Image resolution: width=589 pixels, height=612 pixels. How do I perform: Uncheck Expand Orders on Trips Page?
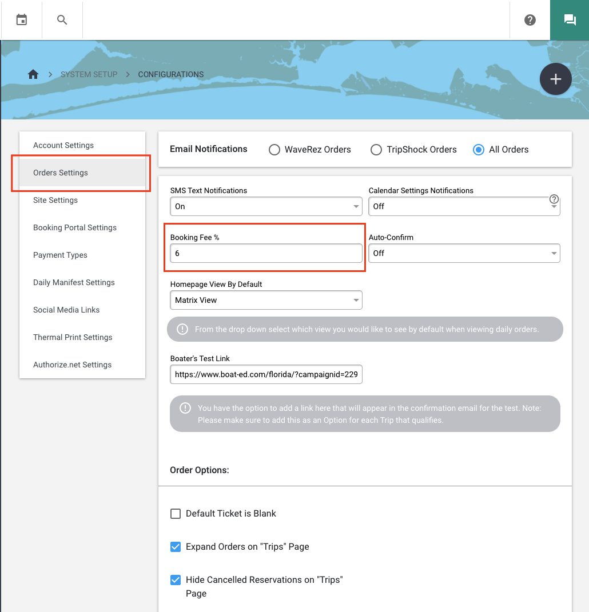click(x=176, y=546)
